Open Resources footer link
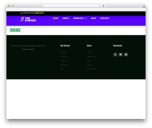Viewport: 152px width, 128px height. [64, 57]
